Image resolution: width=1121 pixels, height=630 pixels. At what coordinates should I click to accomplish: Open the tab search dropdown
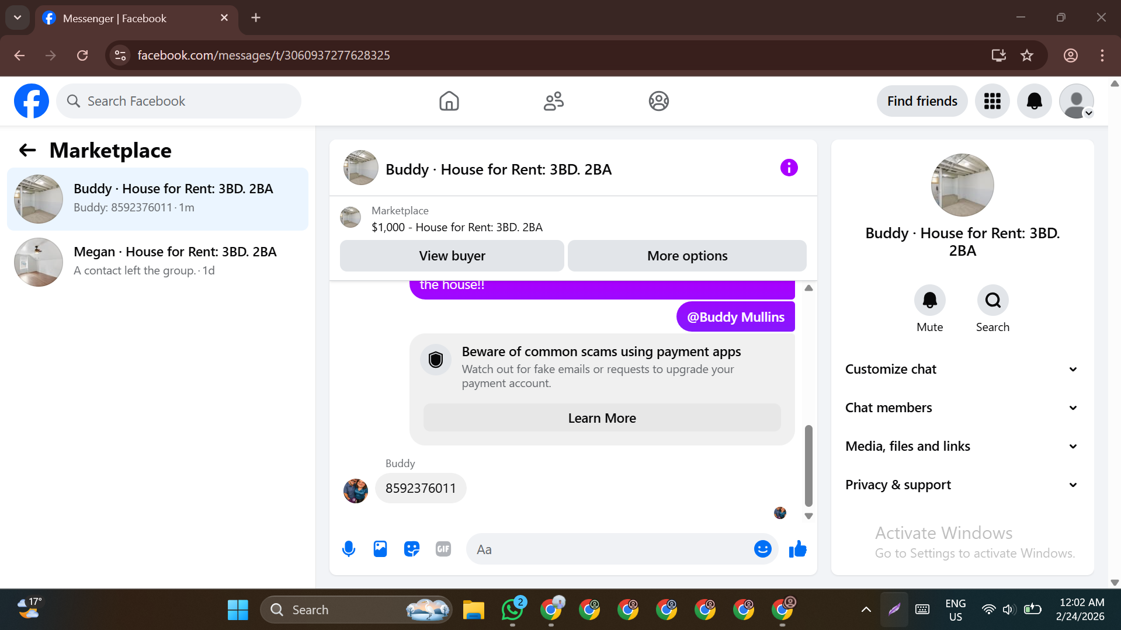(18, 18)
